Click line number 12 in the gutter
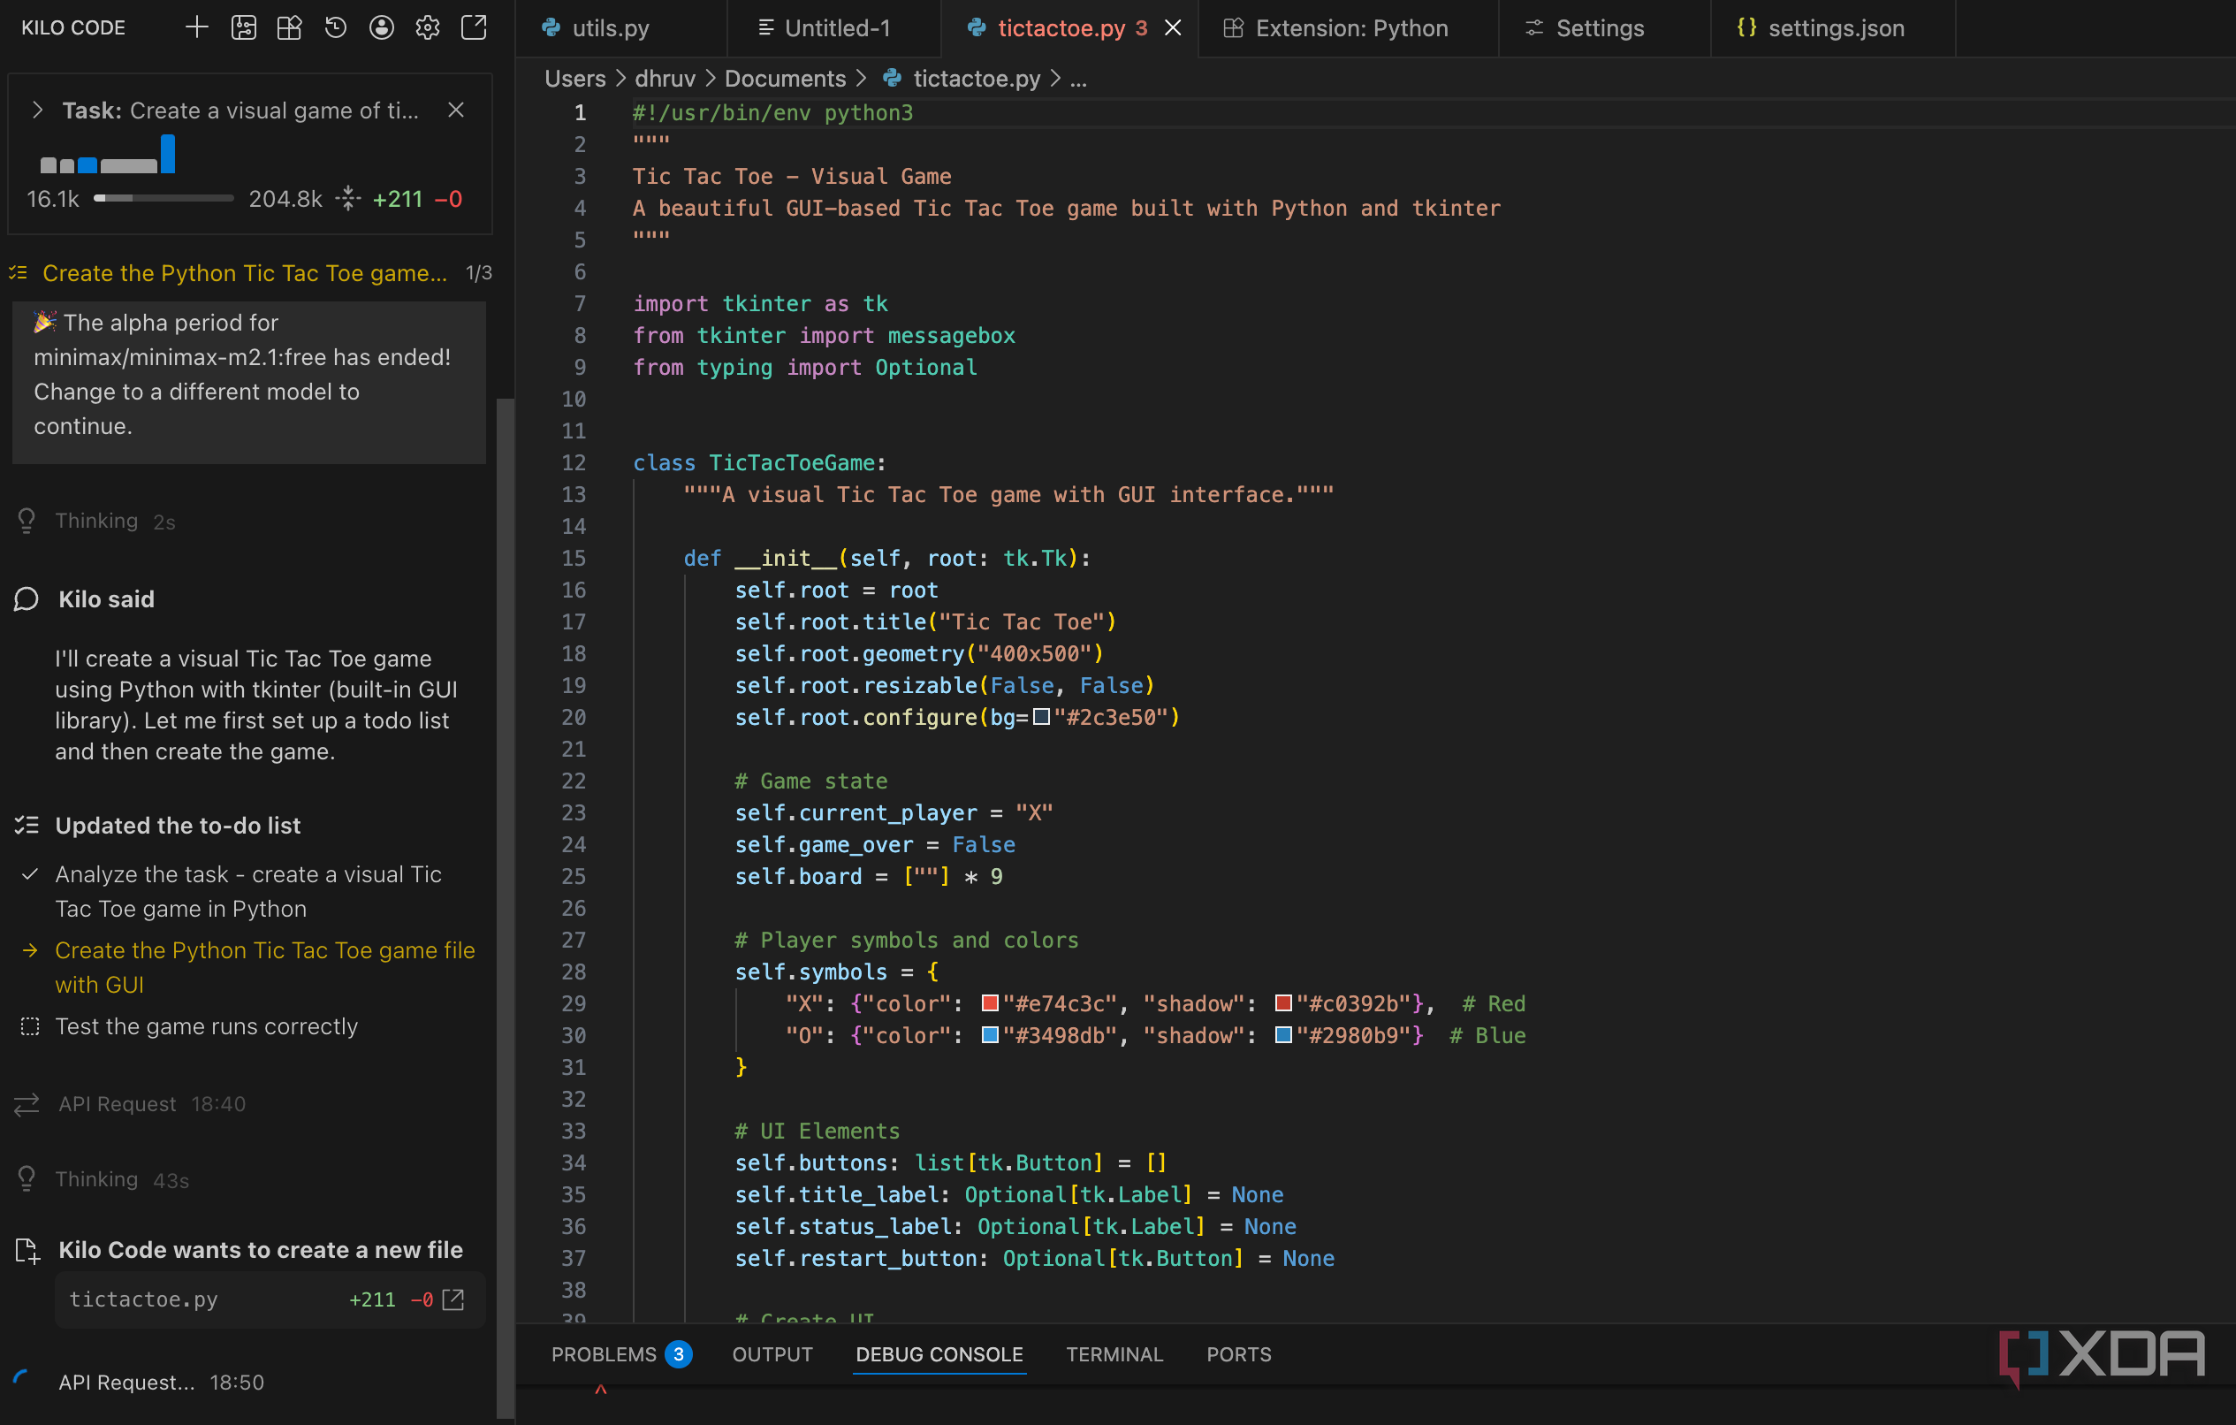The height and width of the screenshot is (1425, 2236). coord(574,462)
